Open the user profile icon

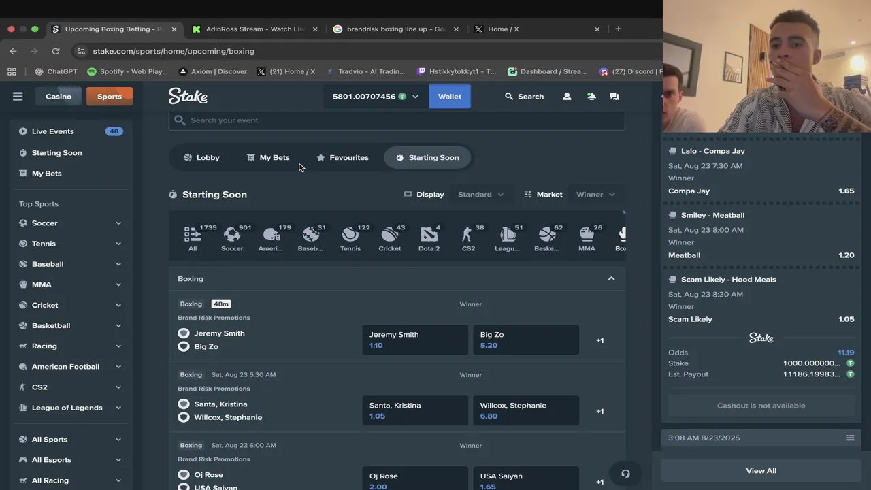click(x=567, y=97)
